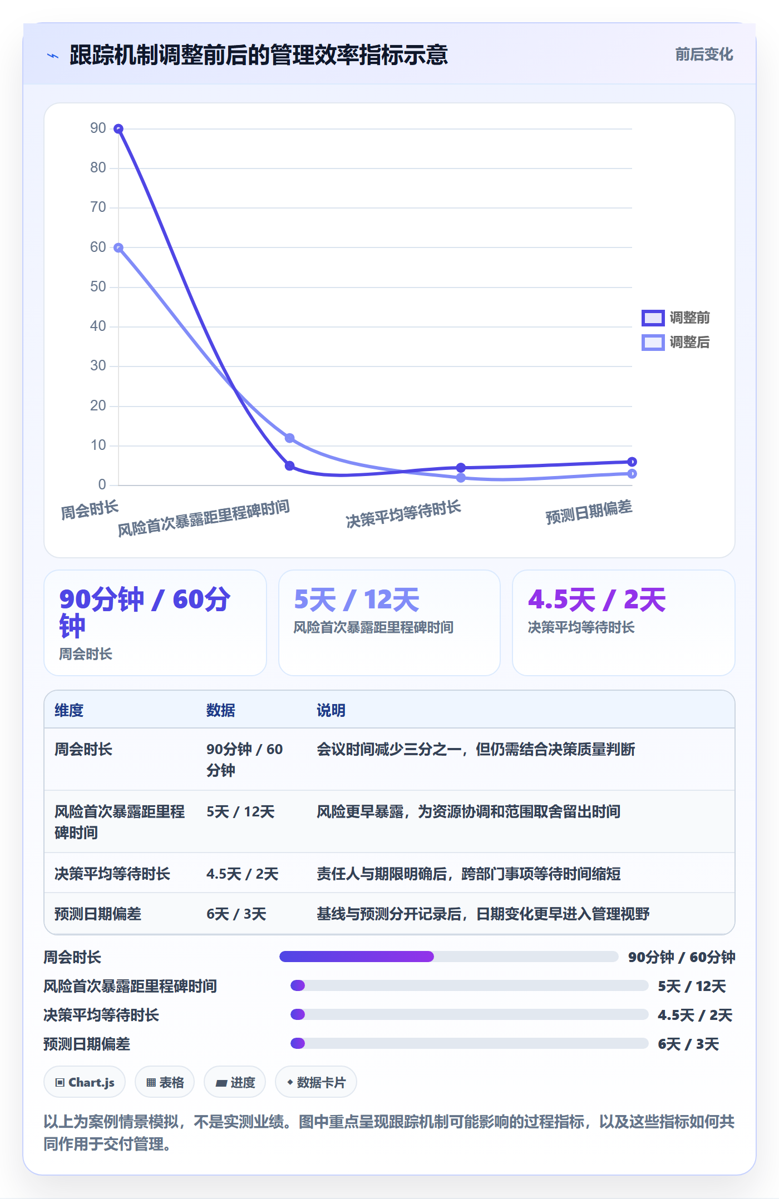The image size is (779, 1199).
Task: Click the 风险首次暴露距里程碑时间 progress bar
Action: click(469, 985)
